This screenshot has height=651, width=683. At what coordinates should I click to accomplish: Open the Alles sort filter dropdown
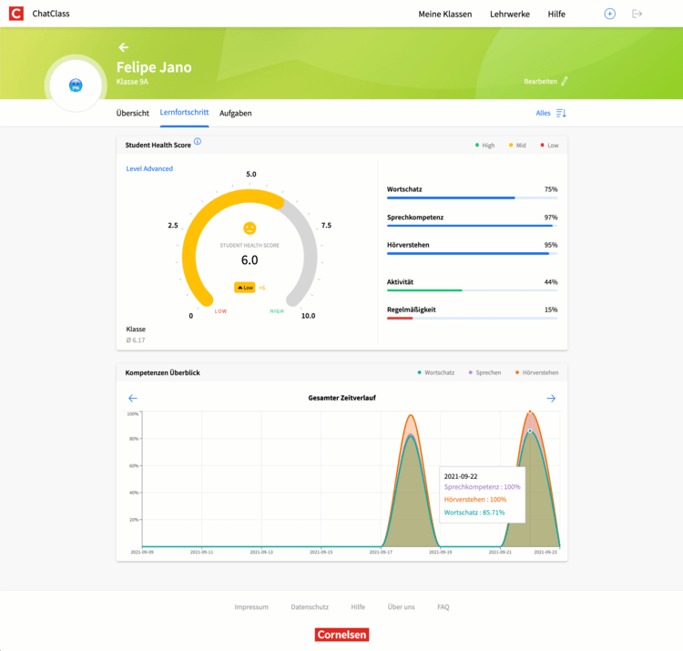(x=551, y=113)
